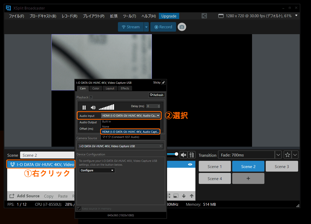Switch to the Color tab
Image resolution: width=311 pixels, height=224 pixels.
pyautogui.click(x=96, y=88)
